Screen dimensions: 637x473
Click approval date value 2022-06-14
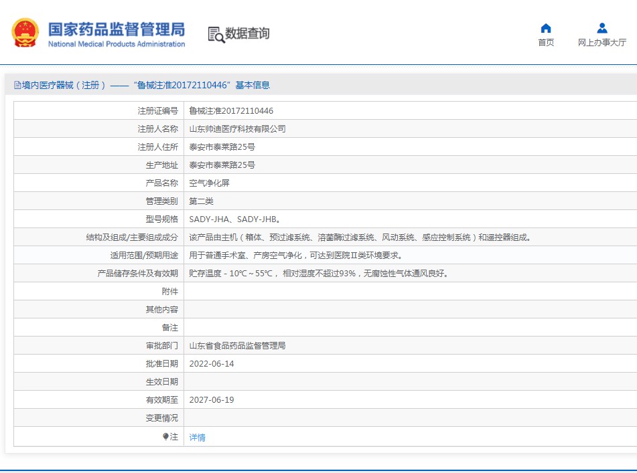212,363
